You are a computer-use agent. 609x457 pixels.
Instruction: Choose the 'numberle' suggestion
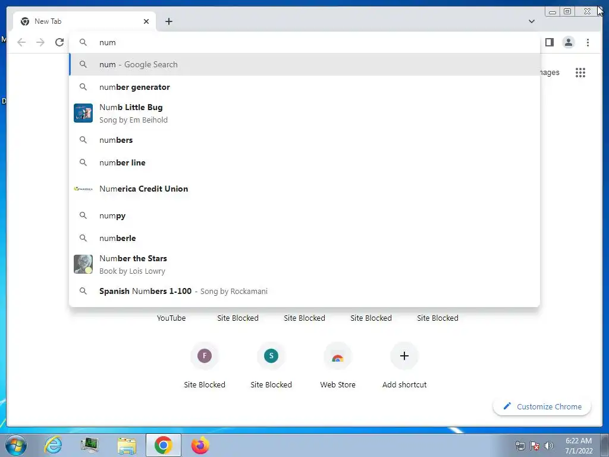pos(304,238)
